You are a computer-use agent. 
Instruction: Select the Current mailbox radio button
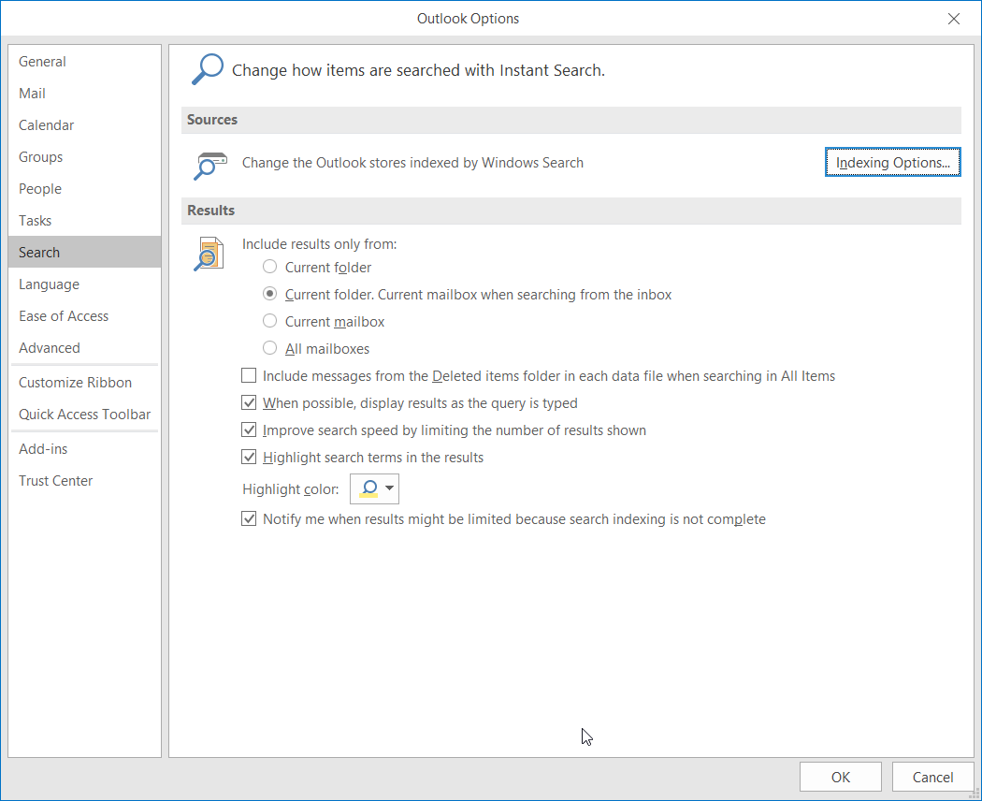coord(270,321)
